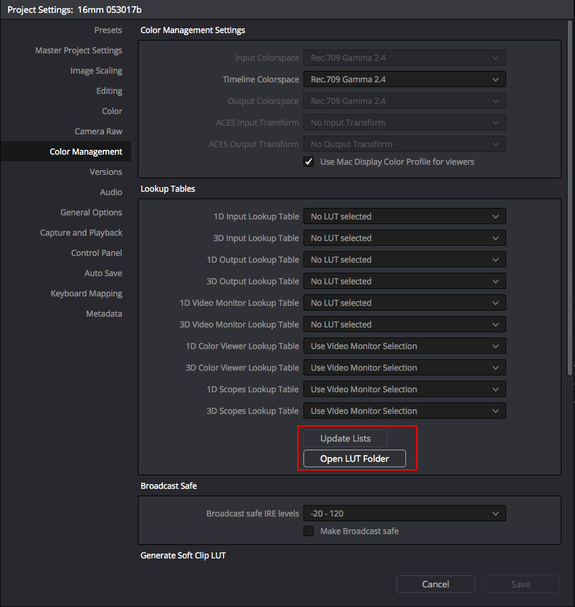Open the 3D Scopes Lookup Table dropdown

click(404, 411)
